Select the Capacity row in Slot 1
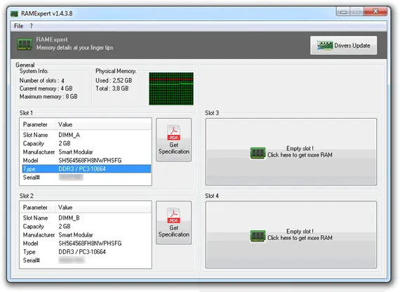 click(86, 143)
